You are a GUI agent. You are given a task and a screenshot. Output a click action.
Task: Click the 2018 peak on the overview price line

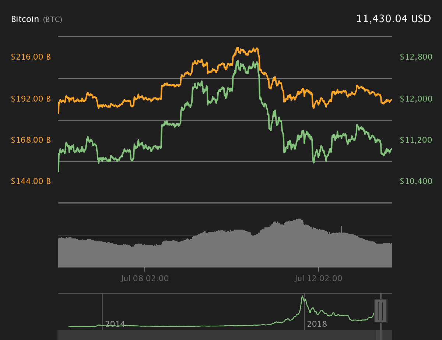303,297
